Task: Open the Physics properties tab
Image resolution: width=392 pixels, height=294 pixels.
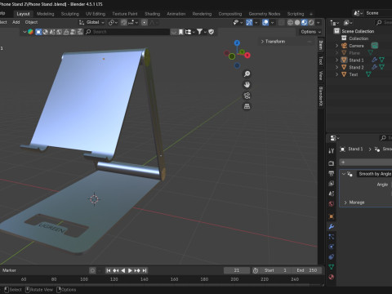Action: [332, 247]
